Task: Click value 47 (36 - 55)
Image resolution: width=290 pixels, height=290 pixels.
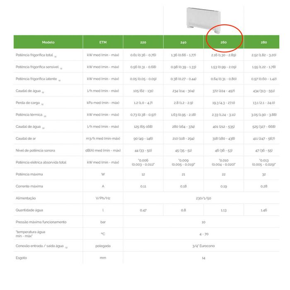Action: [x=264, y=150]
